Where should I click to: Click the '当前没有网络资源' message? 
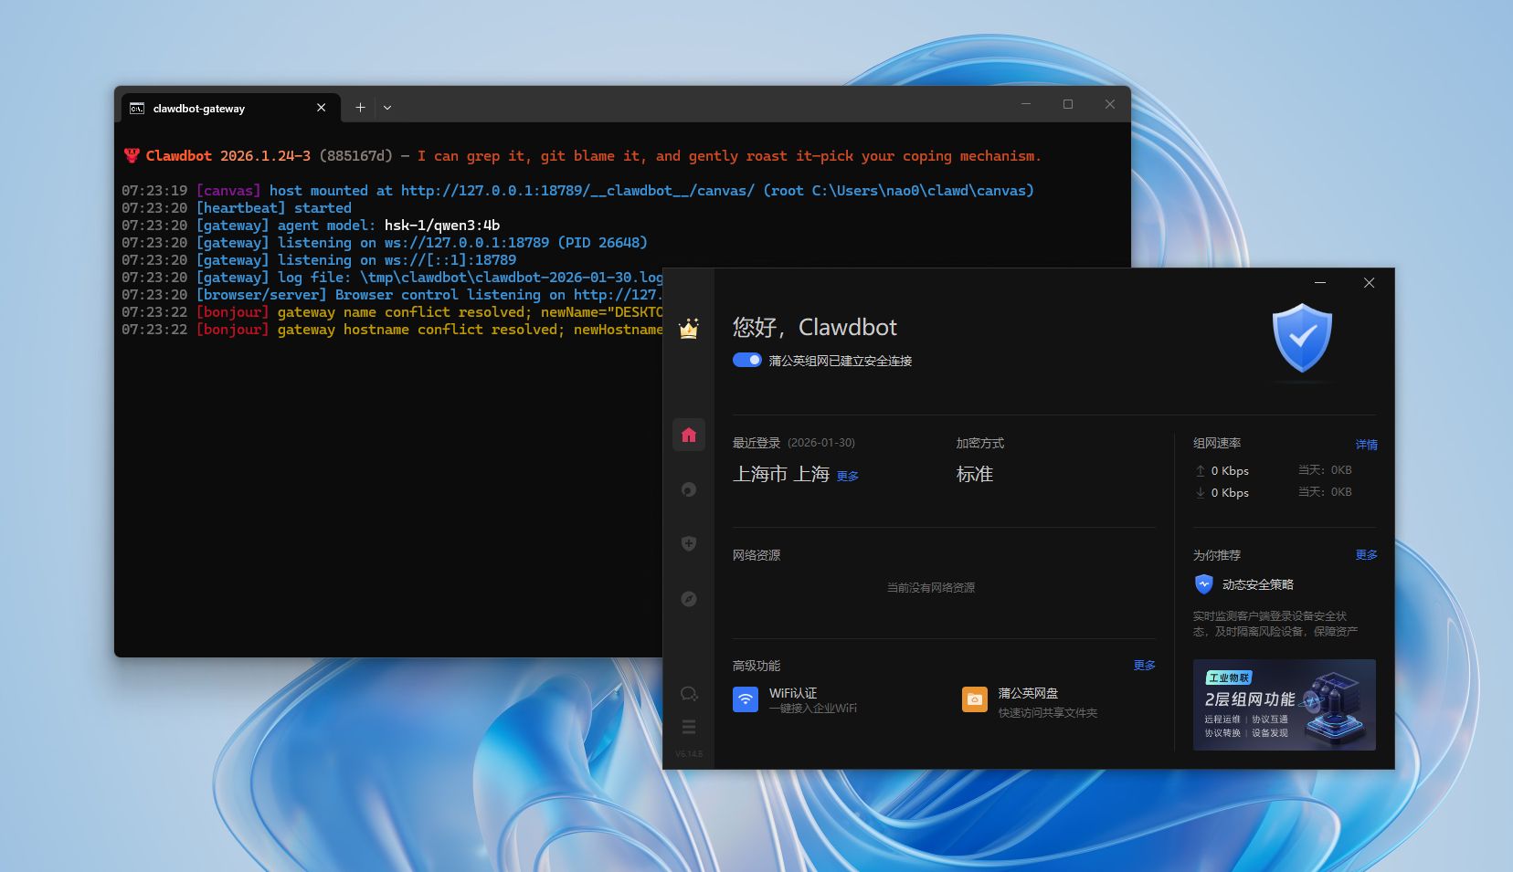click(x=931, y=588)
